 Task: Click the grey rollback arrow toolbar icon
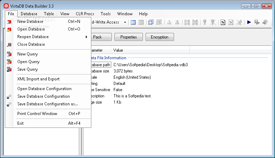pyautogui.click(x=265, y=22)
